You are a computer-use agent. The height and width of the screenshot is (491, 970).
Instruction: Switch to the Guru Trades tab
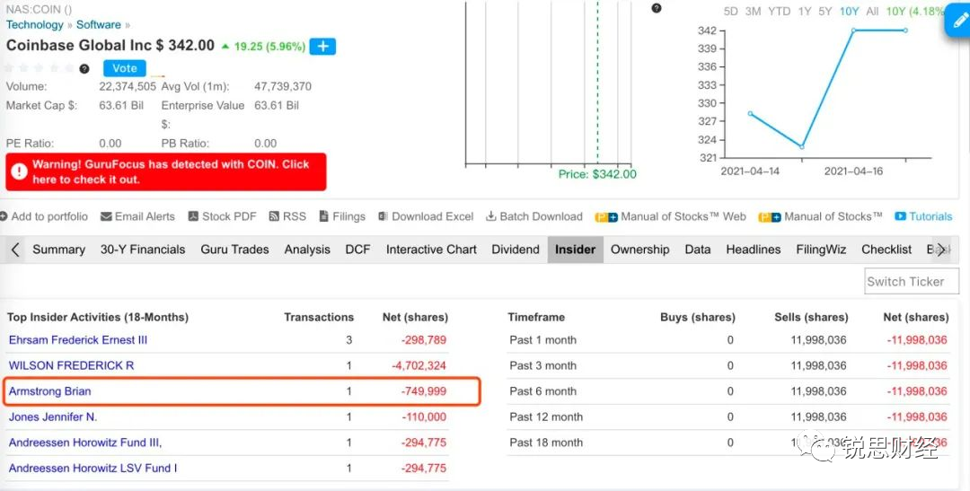click(x=234, y=250)
